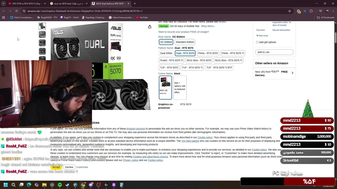Open Rapidtags bookmark

pos(93,18)
